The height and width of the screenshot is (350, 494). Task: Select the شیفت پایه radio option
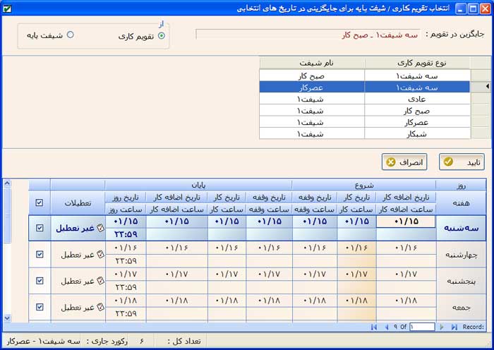click(x=70, y=35)
